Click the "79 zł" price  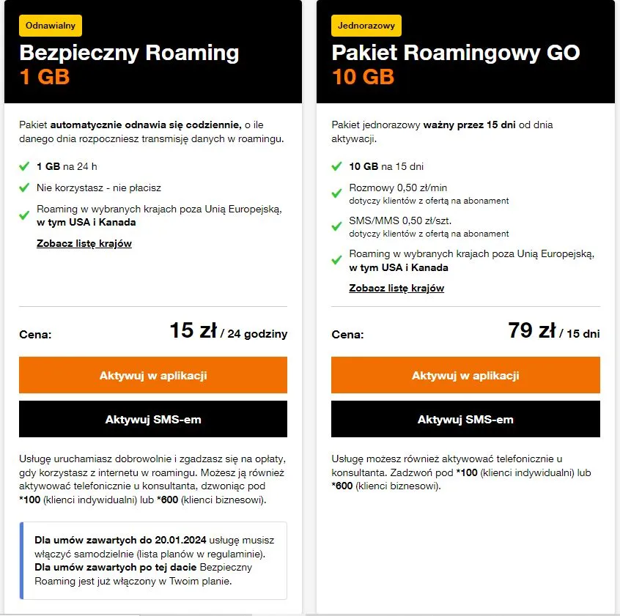(x=531, y=331)
